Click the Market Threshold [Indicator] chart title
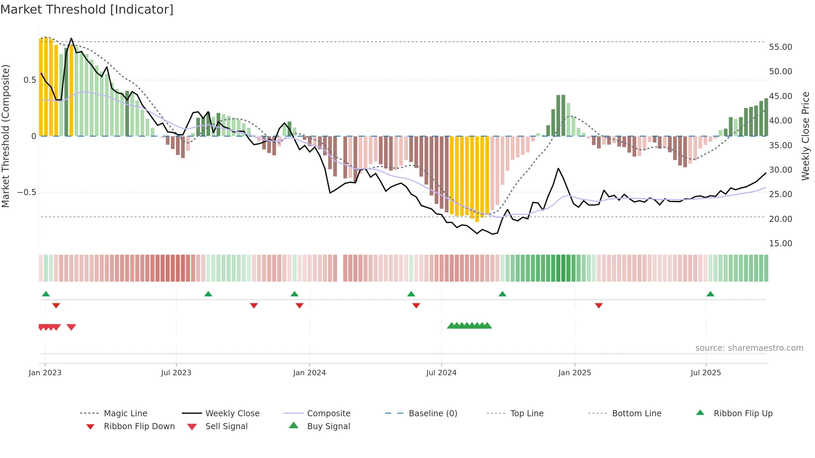This screenshot has height=458, width=815. 87,9
